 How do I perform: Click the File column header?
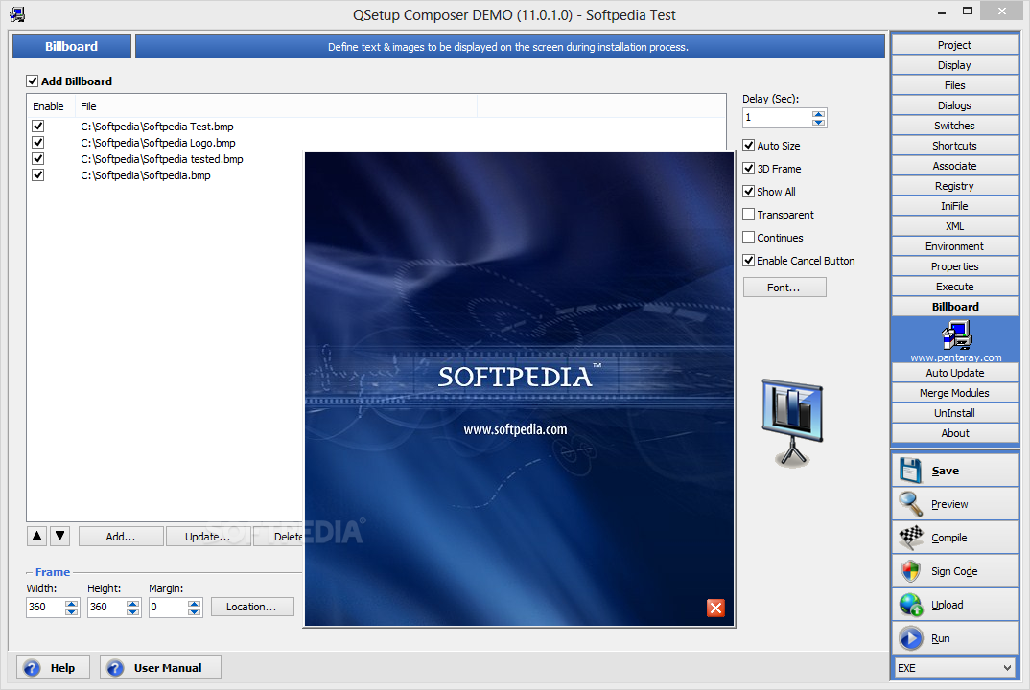point(276,106)
